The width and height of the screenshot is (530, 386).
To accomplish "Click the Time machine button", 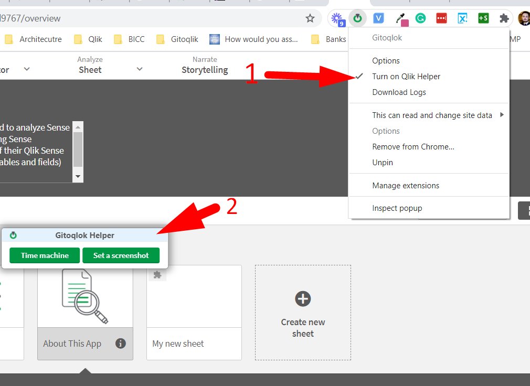I will tap(45, 255).
